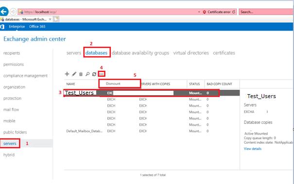
Task: Click the add new database plus icon
Action: tap(67, 74)
